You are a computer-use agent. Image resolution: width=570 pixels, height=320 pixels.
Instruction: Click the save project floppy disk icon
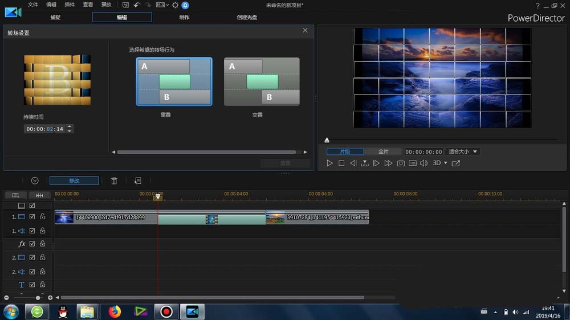[125, 5]
